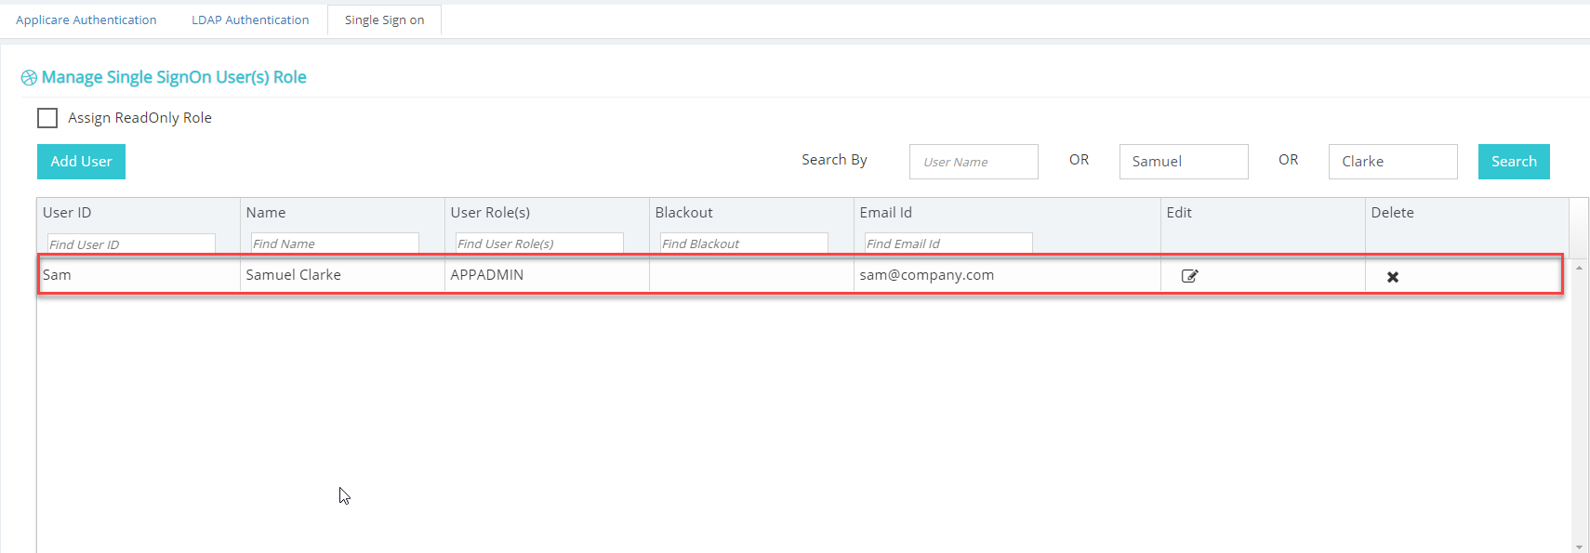Sort by the Email Id column header
This screenshot has height=553, width=1590.
tap(886, 213)
